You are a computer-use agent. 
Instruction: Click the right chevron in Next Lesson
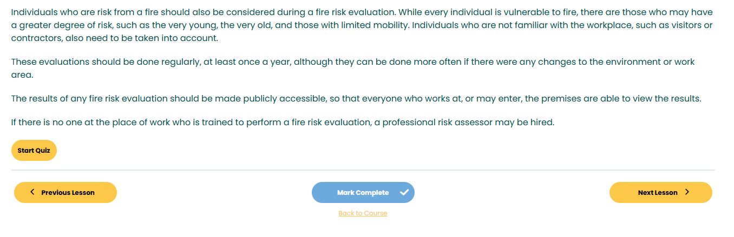pyautogui.click(x=687, y=192)
